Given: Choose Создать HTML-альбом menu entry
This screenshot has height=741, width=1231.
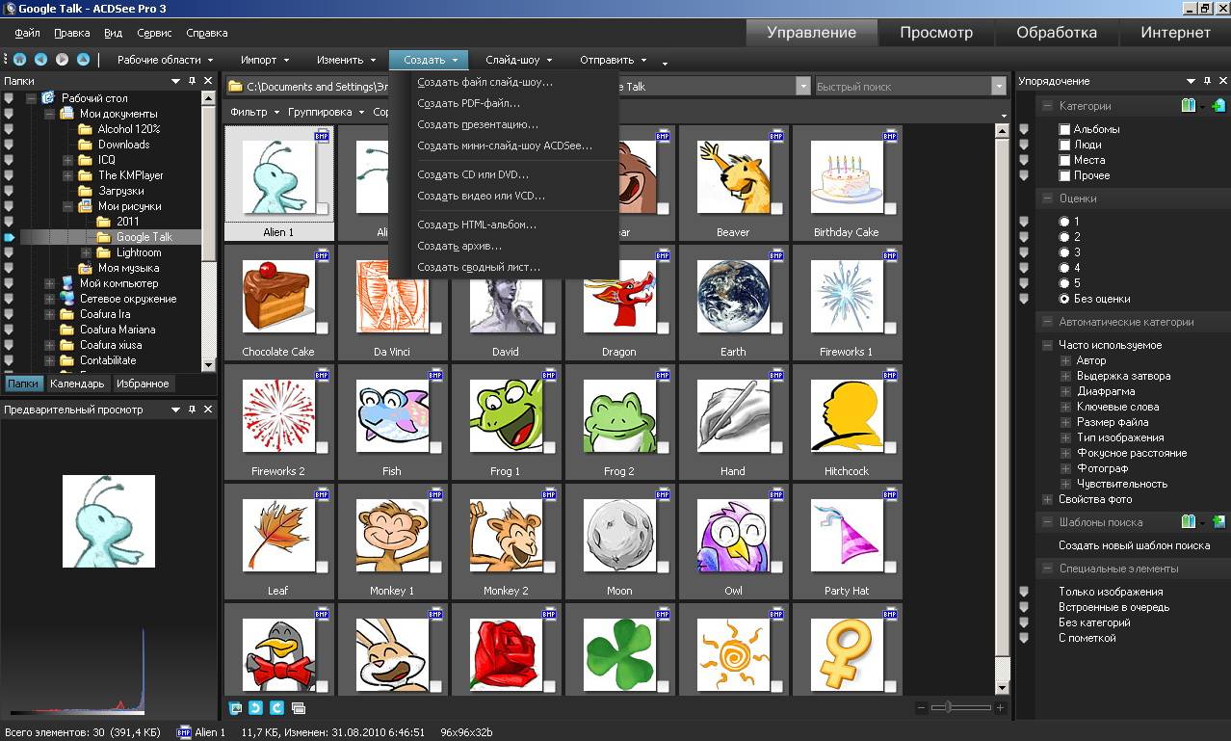Looking at the screenshot, I should click(477, 225).
